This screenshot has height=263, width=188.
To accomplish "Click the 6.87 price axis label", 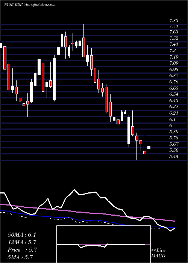I will tap(174, 76).
